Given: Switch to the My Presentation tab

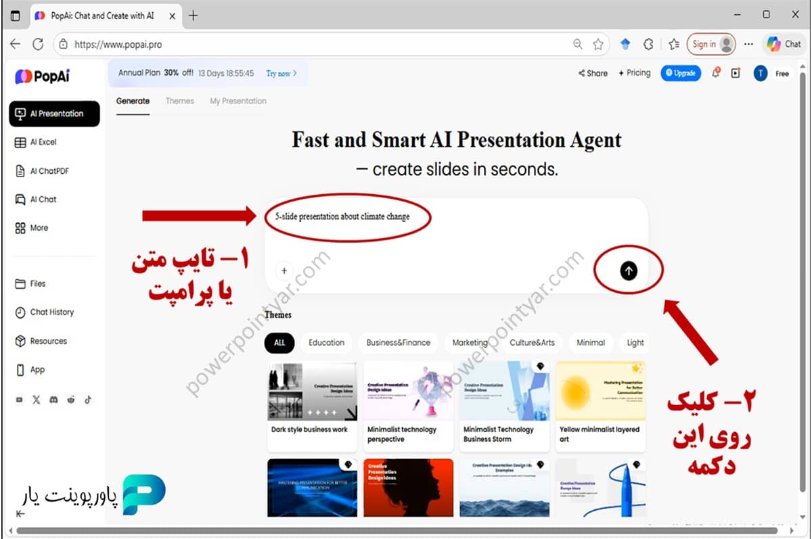Looking at the screenshot, I should pos(238,101).
